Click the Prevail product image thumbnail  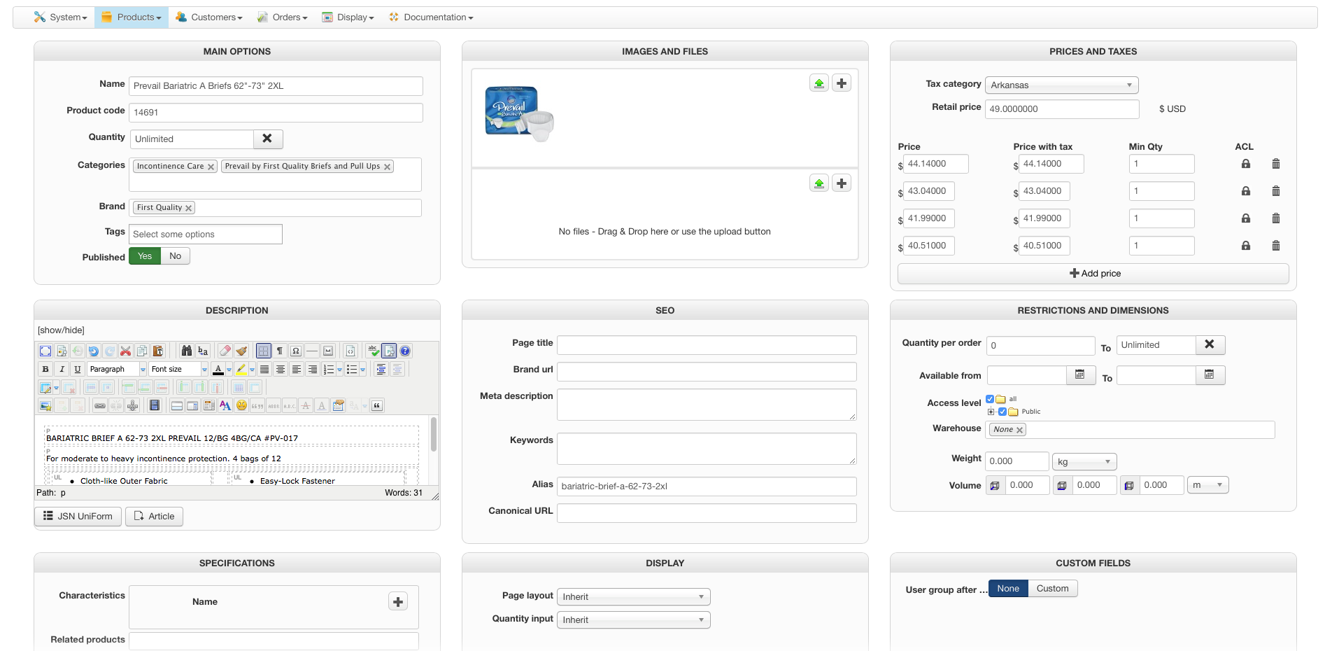tap(519, 113)
